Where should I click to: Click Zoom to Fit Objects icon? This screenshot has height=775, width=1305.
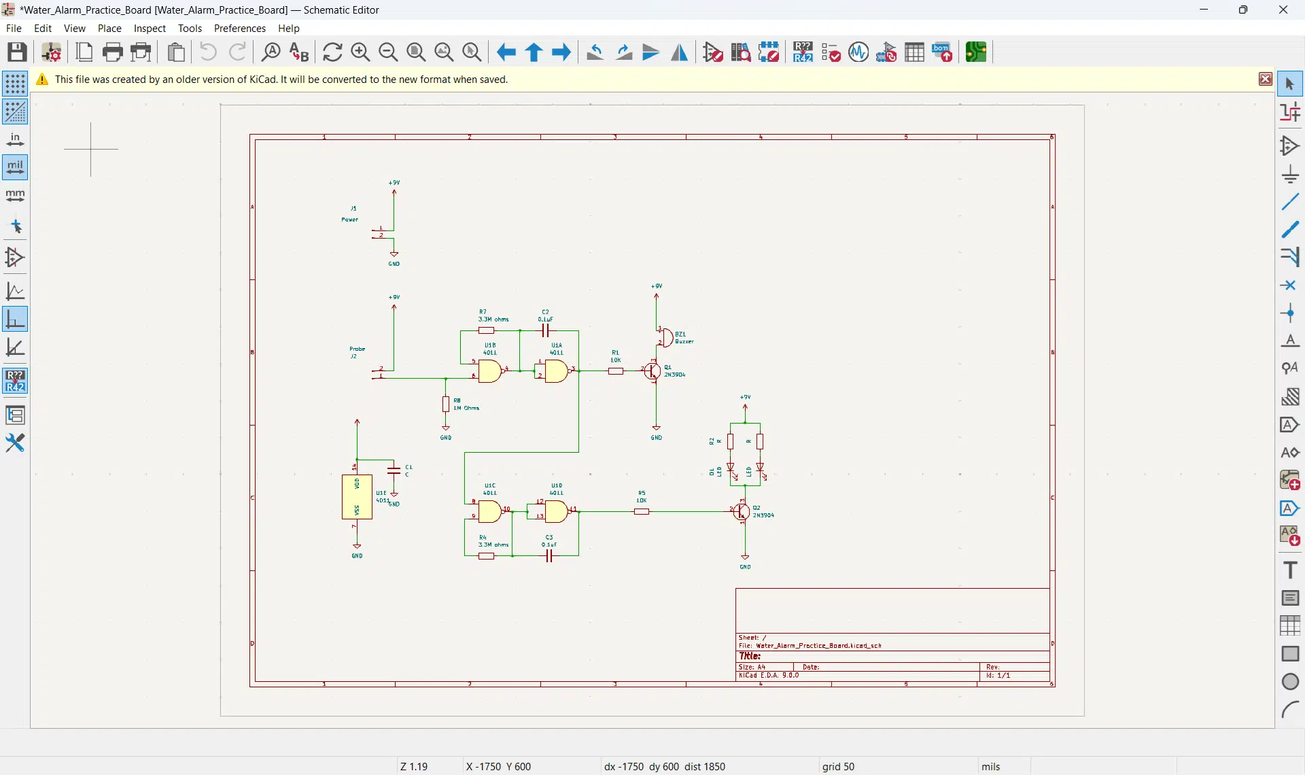pos(444,52)
